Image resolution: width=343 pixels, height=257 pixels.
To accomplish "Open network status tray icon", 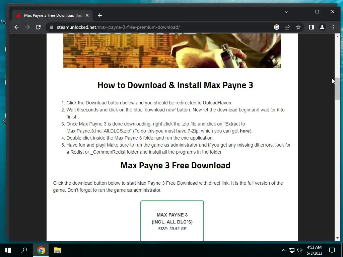I will click(292, 250).
